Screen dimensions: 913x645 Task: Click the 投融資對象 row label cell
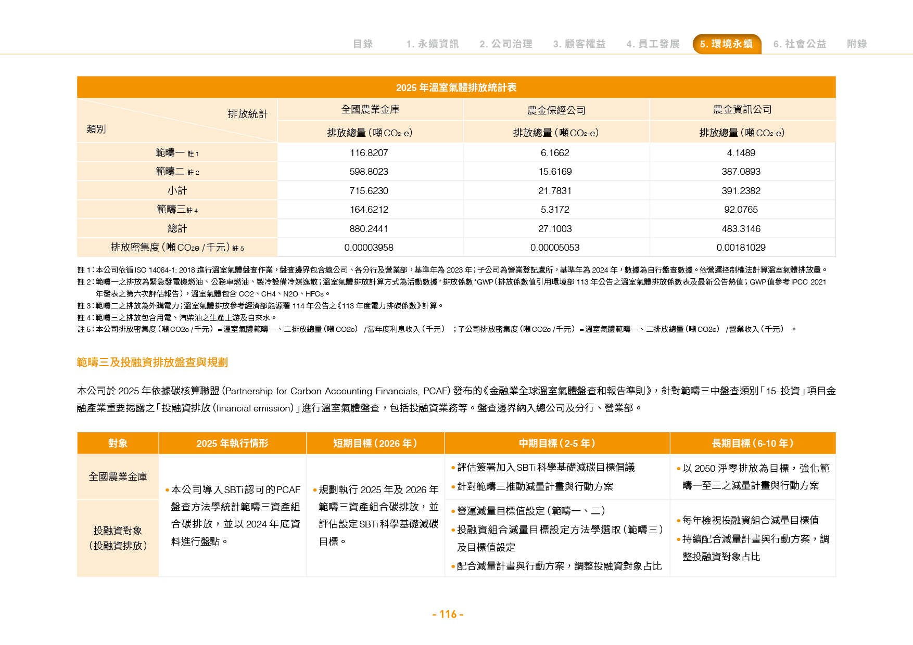pos(118,538)
